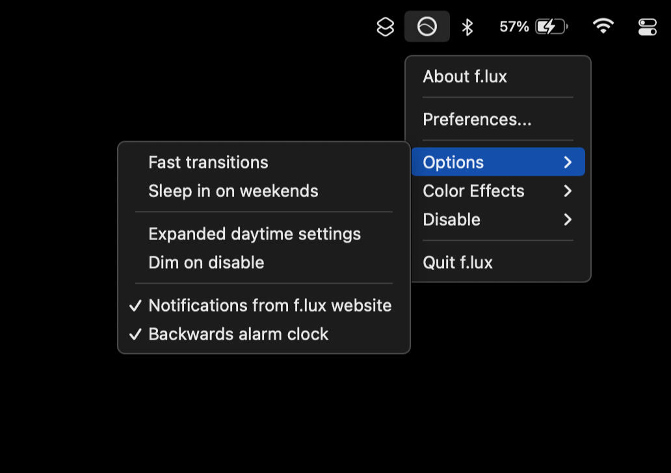Choose Quit f.lux
This screenshot has height=473, width=671.
point(457,262)
